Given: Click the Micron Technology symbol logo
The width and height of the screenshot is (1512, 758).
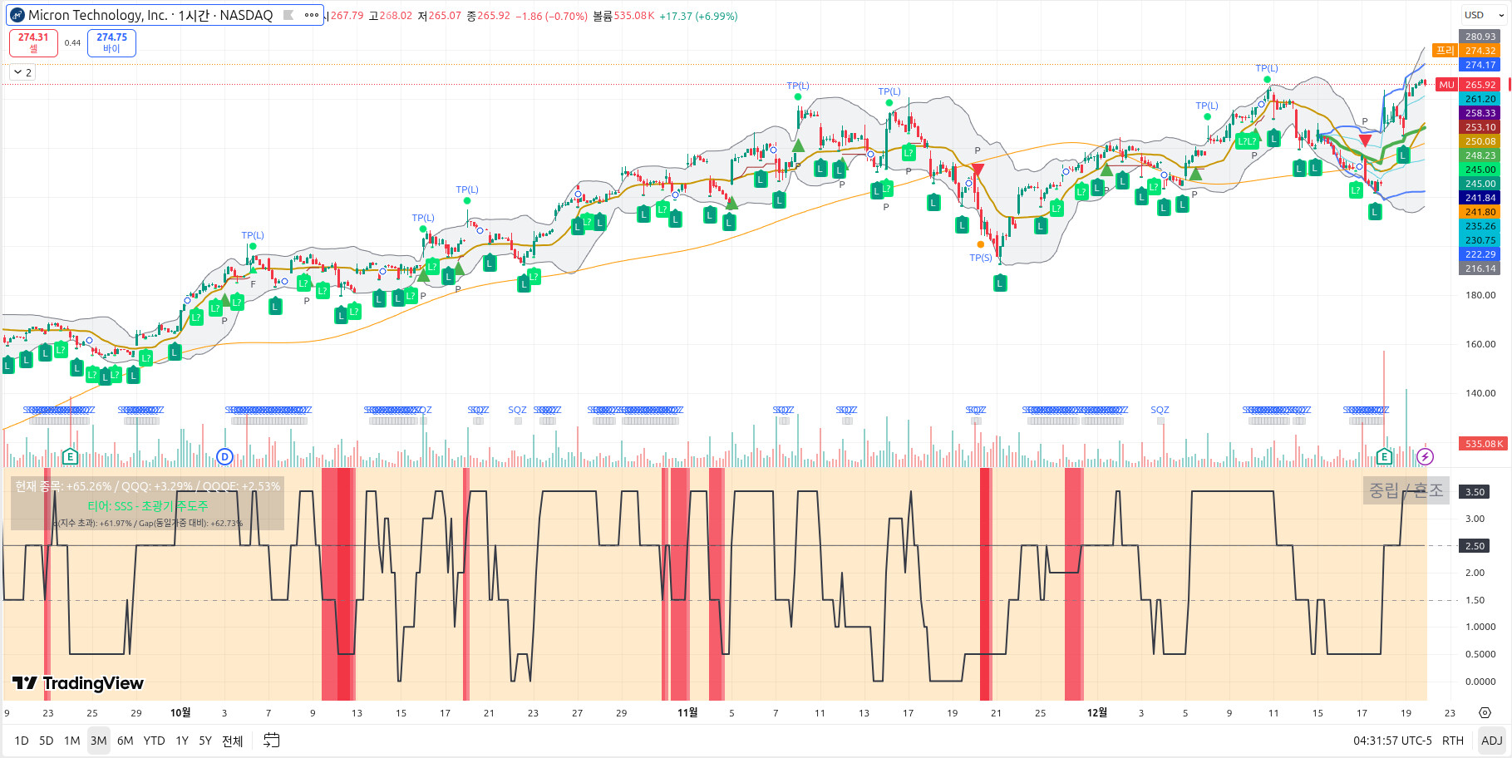Looking at the screenshot, I should click(17, 15).
